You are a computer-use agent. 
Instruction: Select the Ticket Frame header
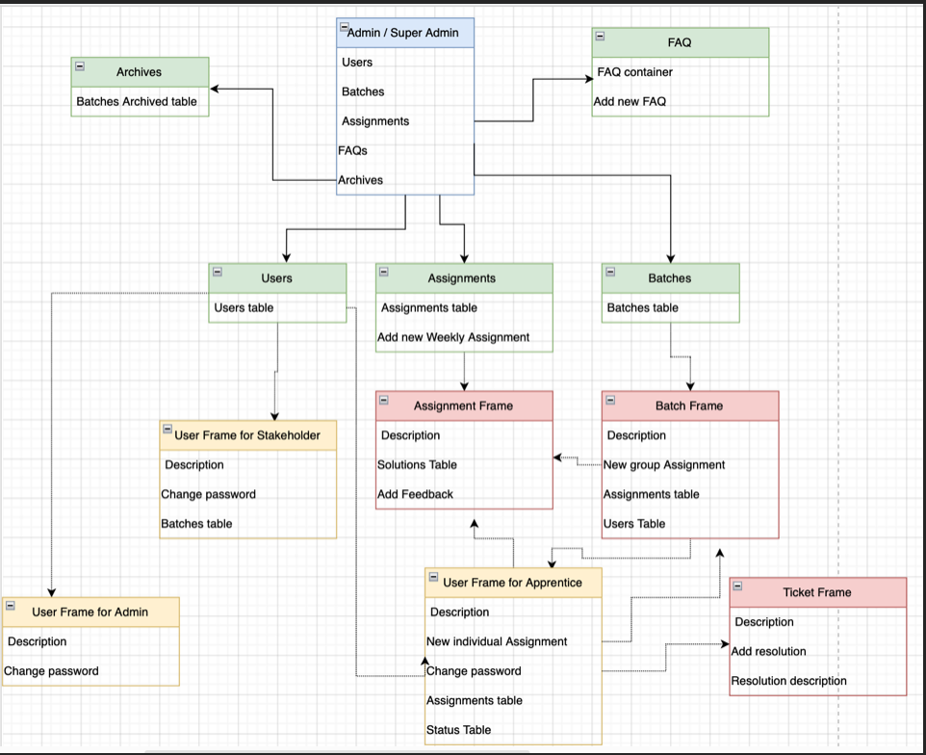coord(816,592)
